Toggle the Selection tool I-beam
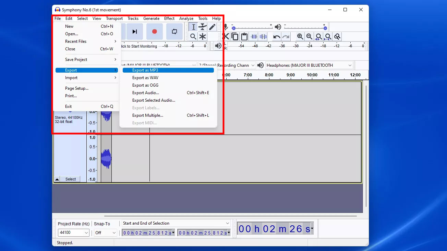 pyautogui.click(x=193, y=27)
